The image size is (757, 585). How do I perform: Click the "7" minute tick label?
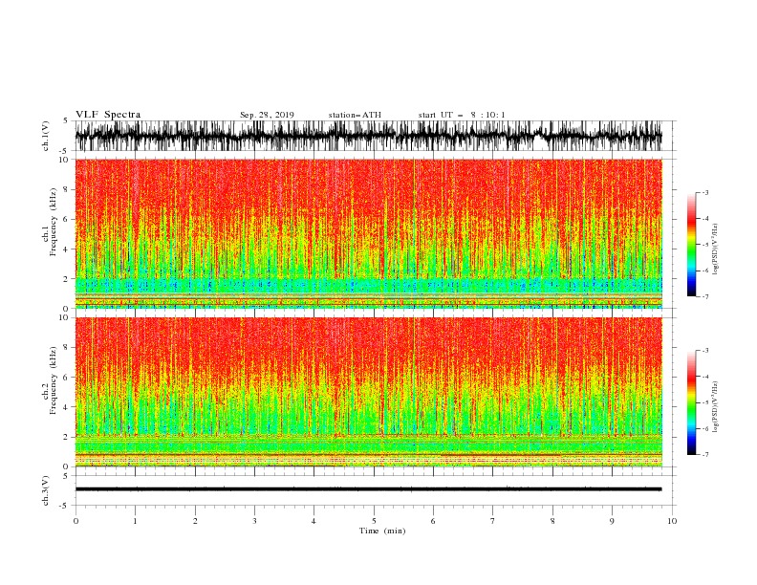click(x=493, y=521)
